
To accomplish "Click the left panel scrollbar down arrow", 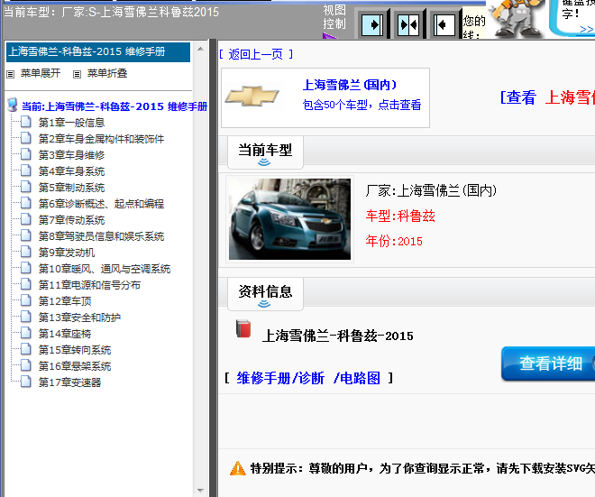I will pos(201,490).
